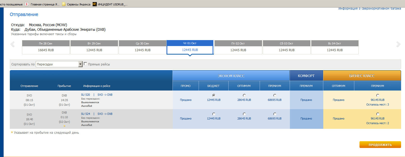Image resolution: width=405 pixels, height=157 pixels.
Task: Open the ИНЦИДЕНT USDRUB bookmark icon
Action: [95, 4]
